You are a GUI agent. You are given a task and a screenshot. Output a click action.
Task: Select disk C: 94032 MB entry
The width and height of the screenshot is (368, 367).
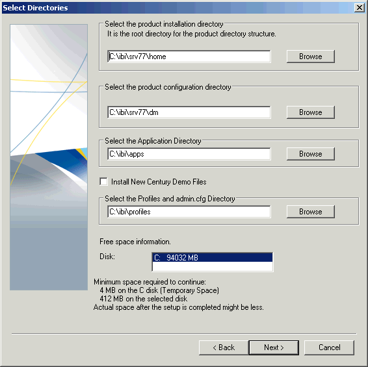[213, 258]
